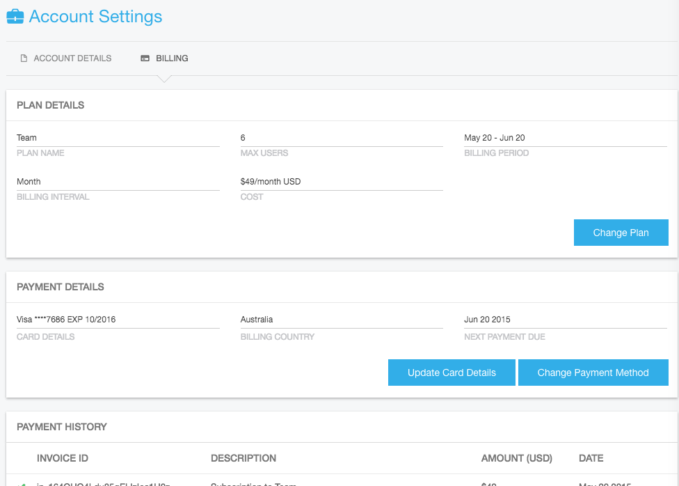
Task: Click the cost value "$49/month USD"
Action: pos(271,182)
